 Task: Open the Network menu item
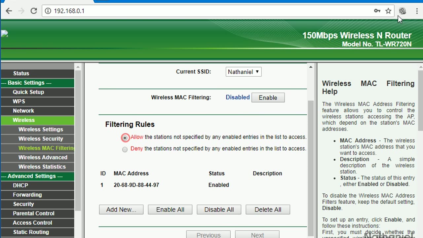(x=37, y=111)
